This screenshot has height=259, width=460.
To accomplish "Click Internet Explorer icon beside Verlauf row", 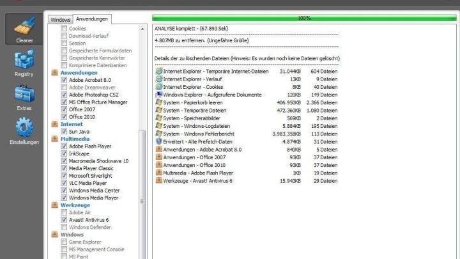I will coord(158,79).
